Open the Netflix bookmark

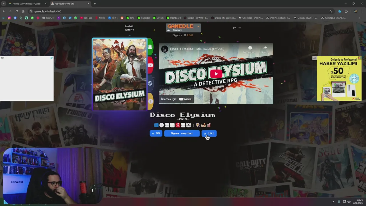click(100, 18)
